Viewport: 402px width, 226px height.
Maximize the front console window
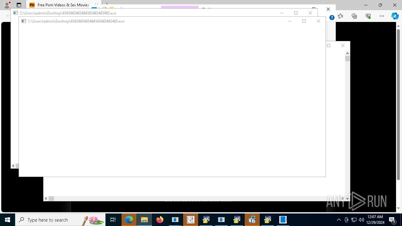pos(304,21)
